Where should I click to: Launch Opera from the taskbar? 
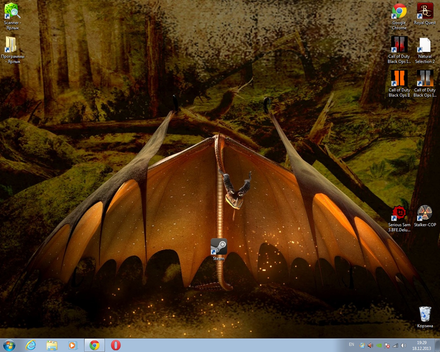(116, 345)
